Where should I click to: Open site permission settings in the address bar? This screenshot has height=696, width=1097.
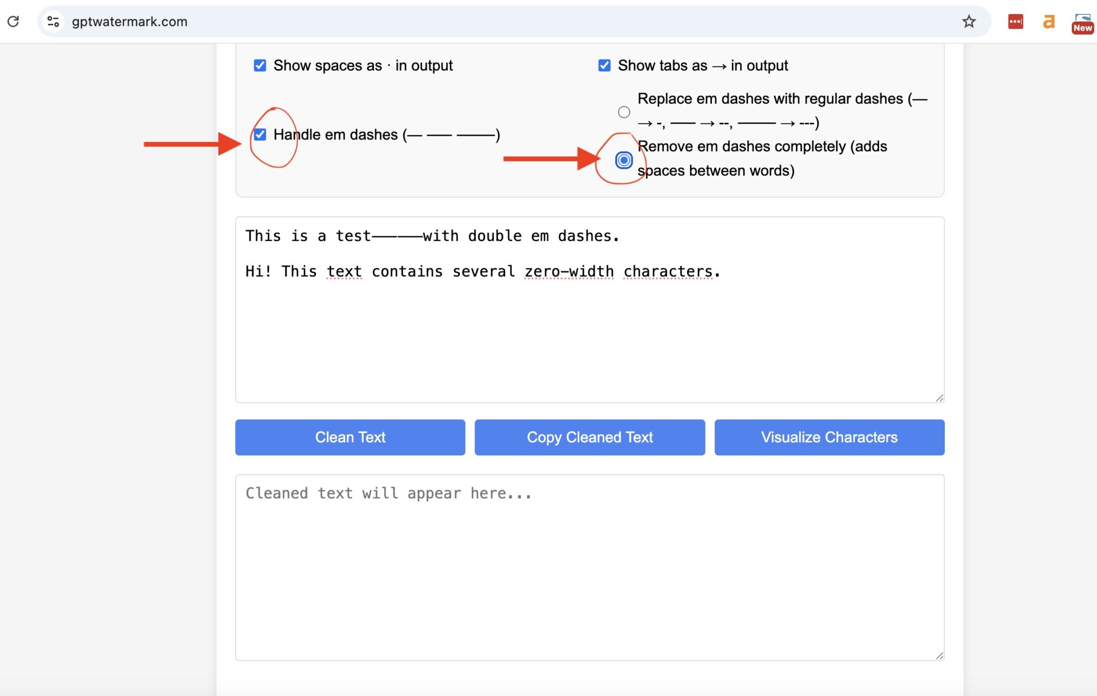(x=52, y=21)
